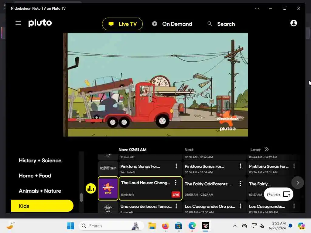Show hidden system tray icons
The height and width of the screenshot is (233, 311).
(x=235, y=226)
